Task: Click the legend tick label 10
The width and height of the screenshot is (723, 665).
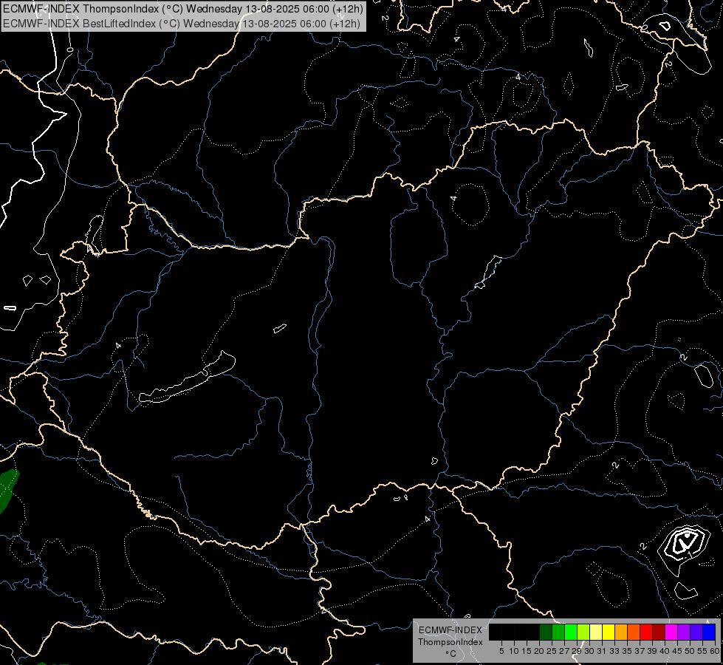Action: (x=514, y=651)
